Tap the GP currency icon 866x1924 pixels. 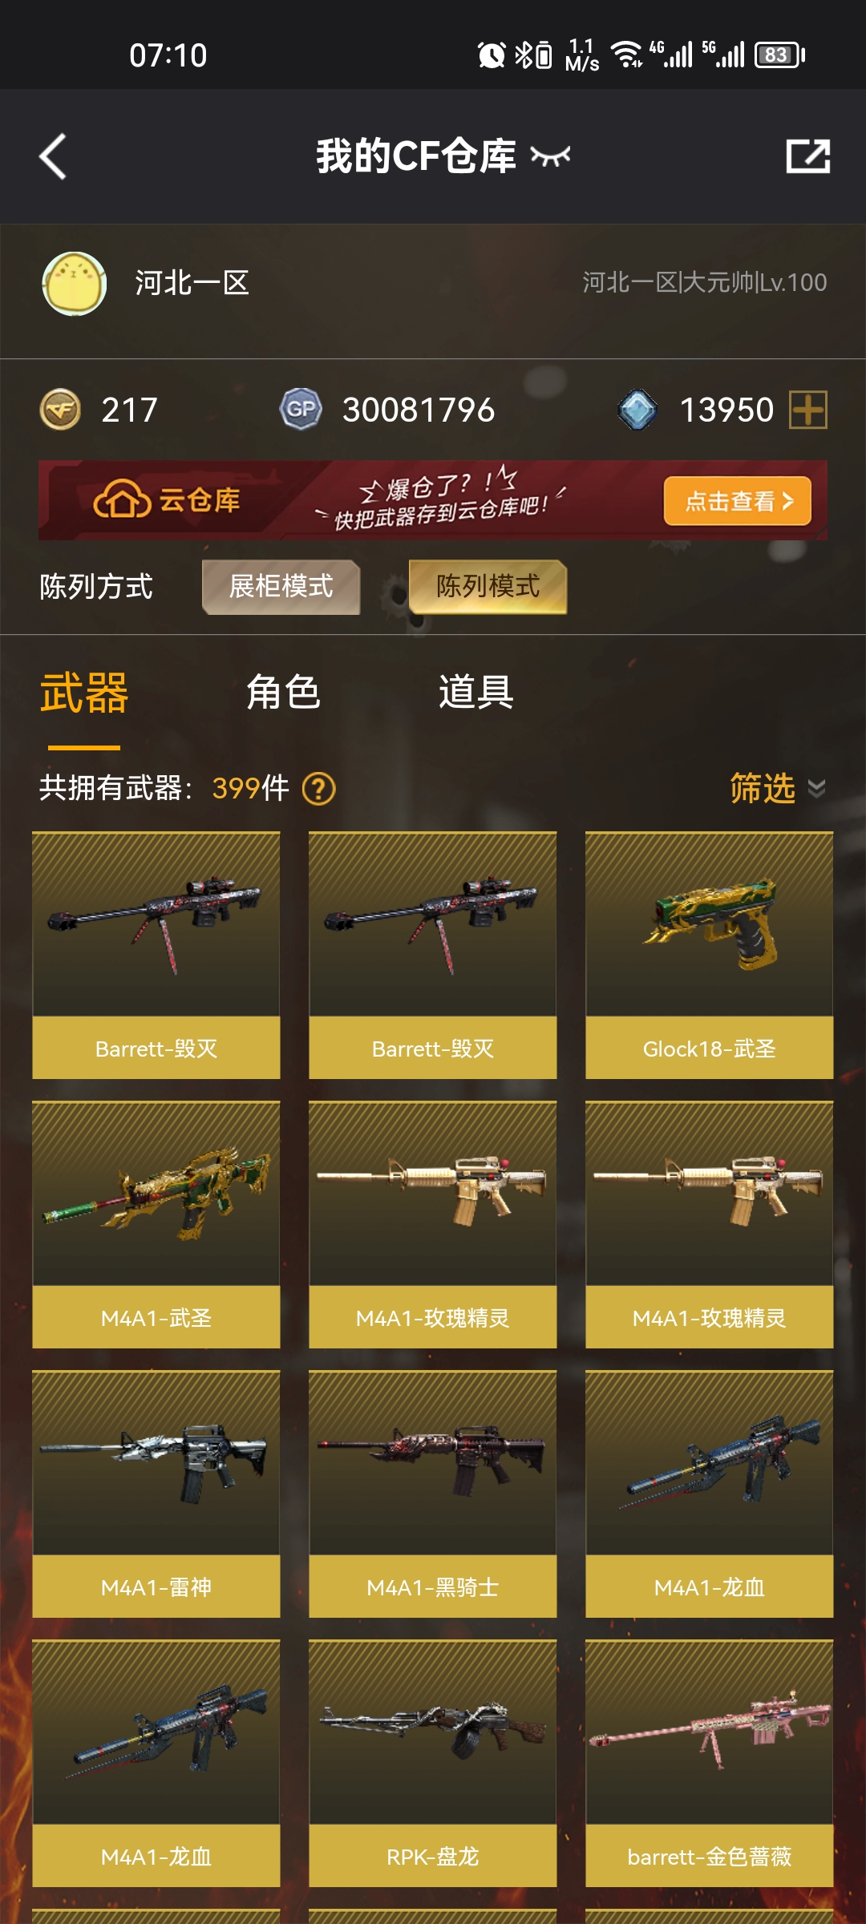pos(301,410)
